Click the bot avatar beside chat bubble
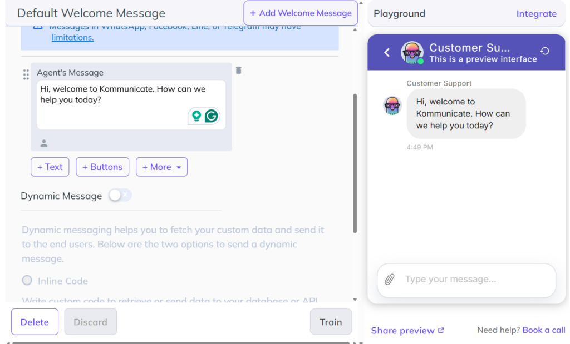Viewport: 570px width, 344px height. pos(392,106)
